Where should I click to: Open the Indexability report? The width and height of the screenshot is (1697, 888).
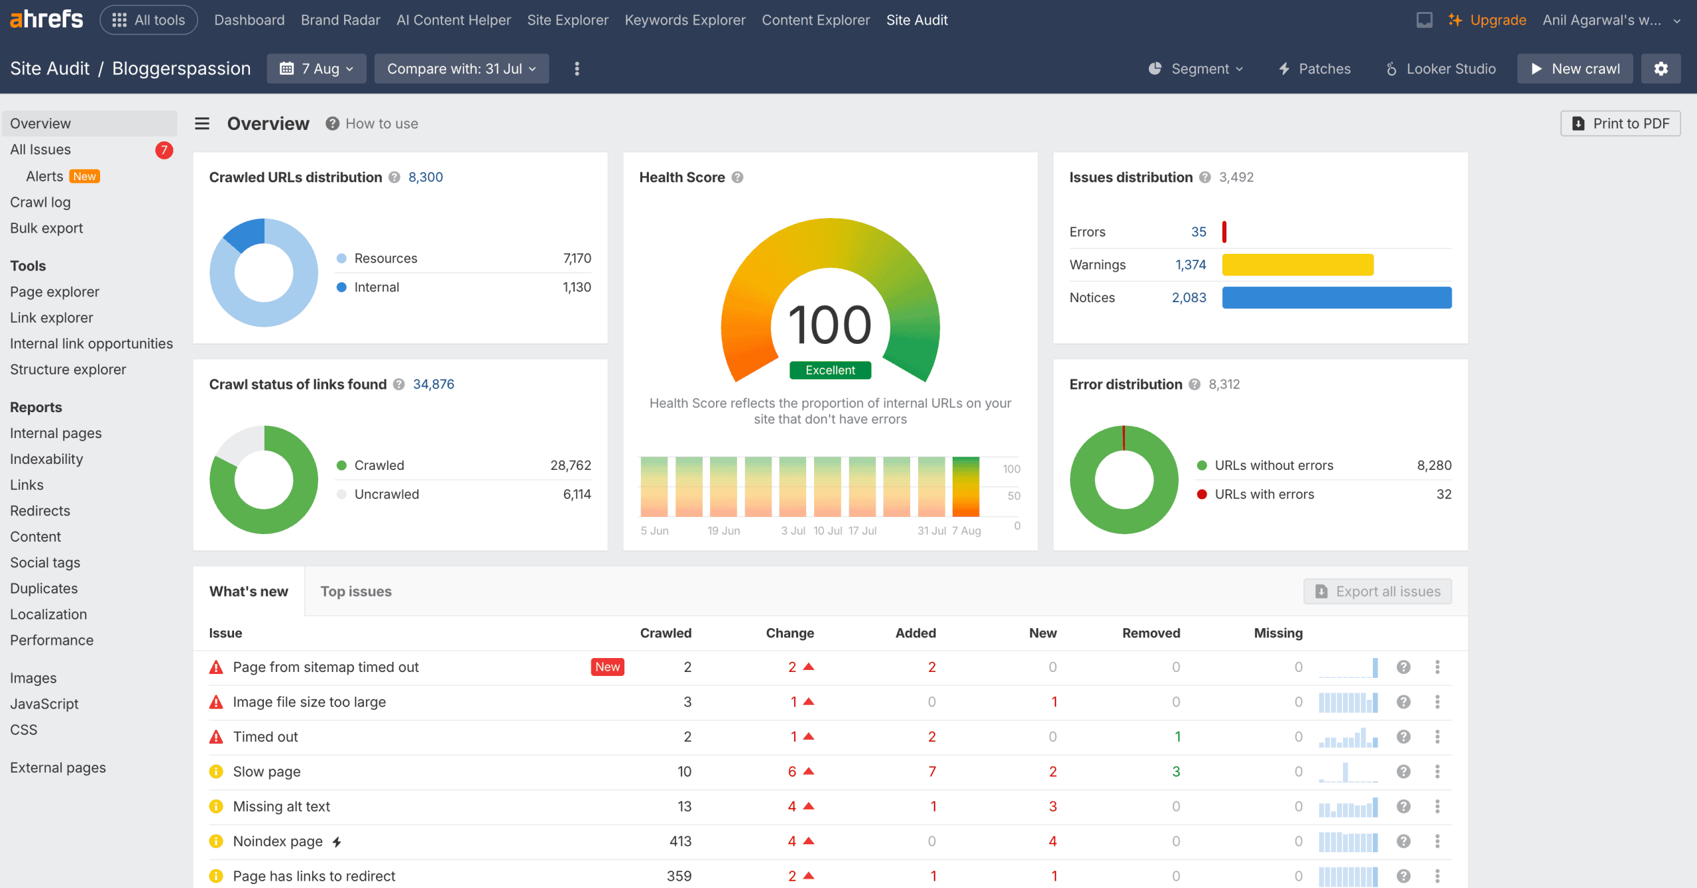pos(46,459)
